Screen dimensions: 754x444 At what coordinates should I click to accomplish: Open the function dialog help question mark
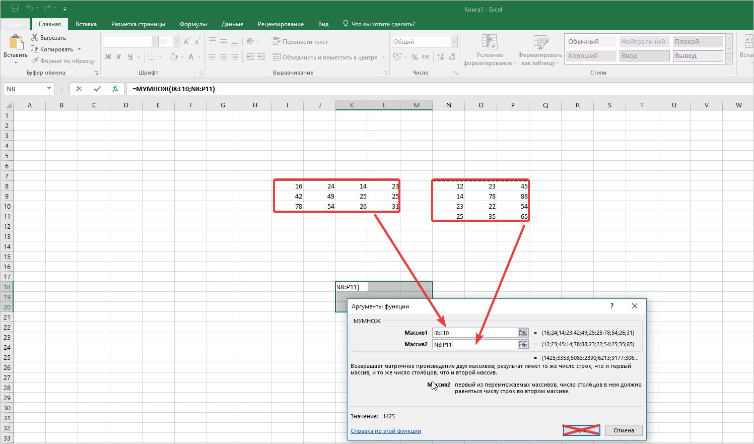[612, 306]
